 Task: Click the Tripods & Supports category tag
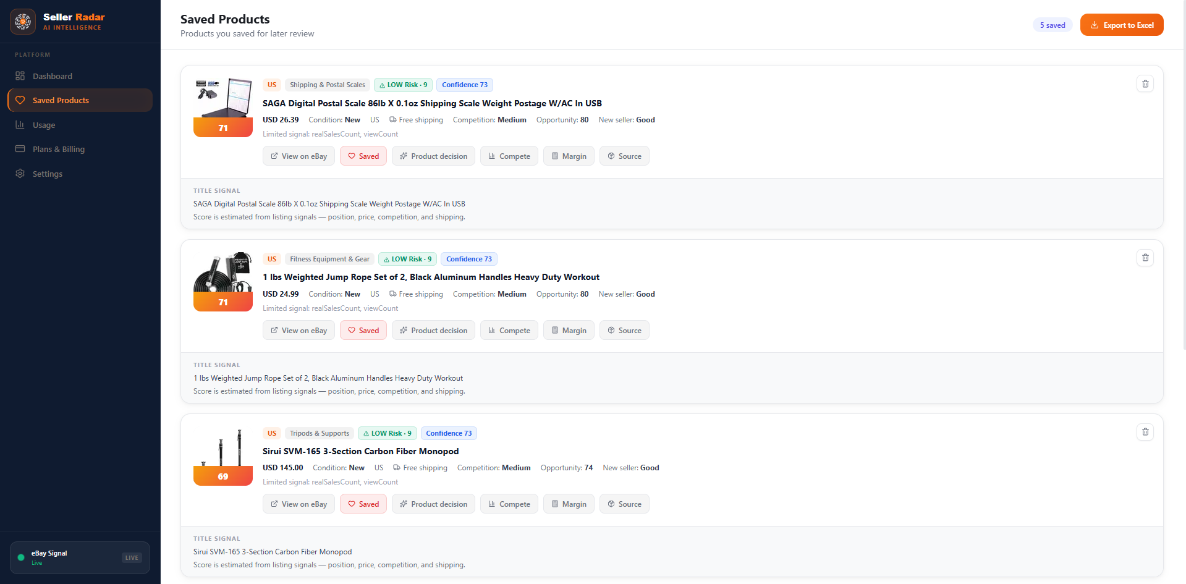(320, 433)
